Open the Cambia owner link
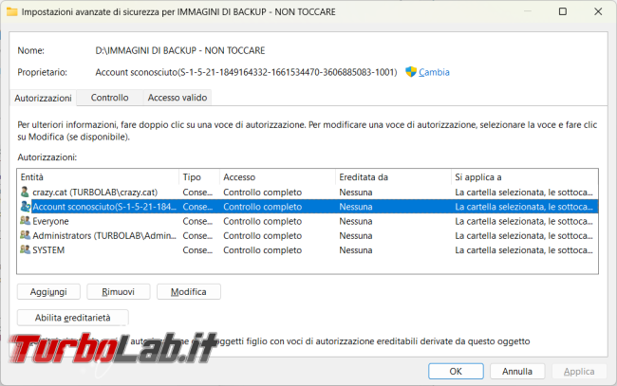Screen dimensions: 617x386 click(x=434, y=72)
